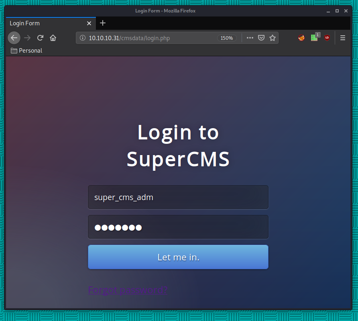Focus the password field
Image resolution: width=358 pixels, height=321 pixels.
178,227
